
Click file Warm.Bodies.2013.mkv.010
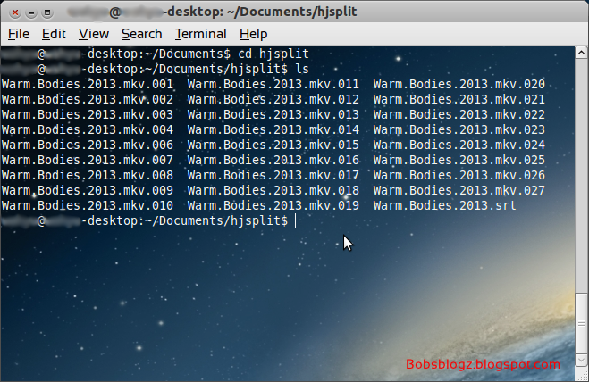[88, 205]
